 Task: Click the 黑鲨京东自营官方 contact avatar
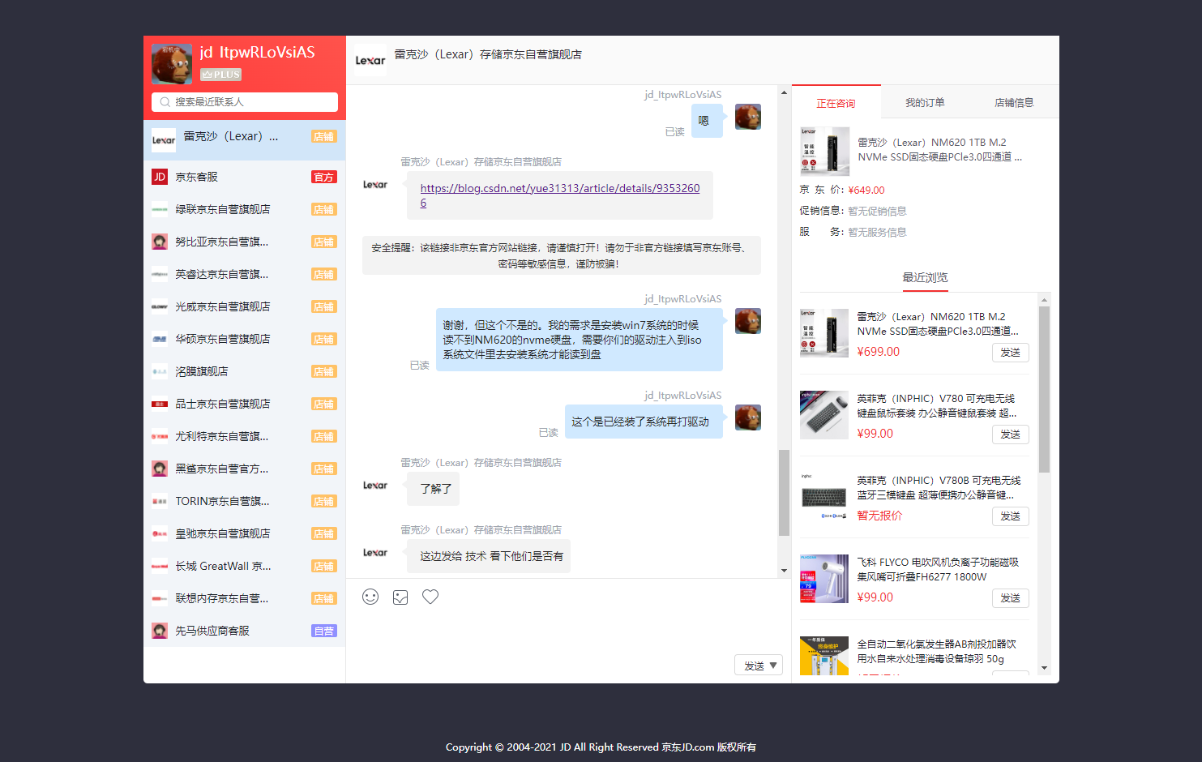pos(160,469)
